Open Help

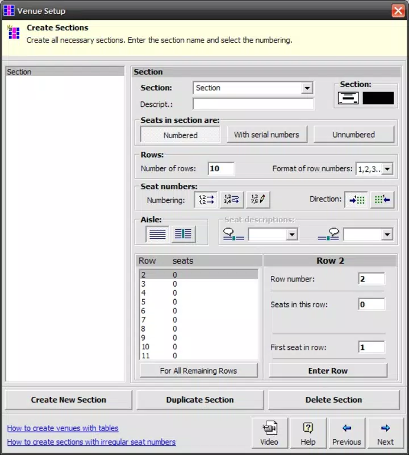click(308, 433)
